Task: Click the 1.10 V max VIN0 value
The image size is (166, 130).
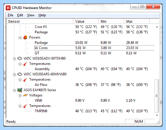Action: (x=131, y=101)
